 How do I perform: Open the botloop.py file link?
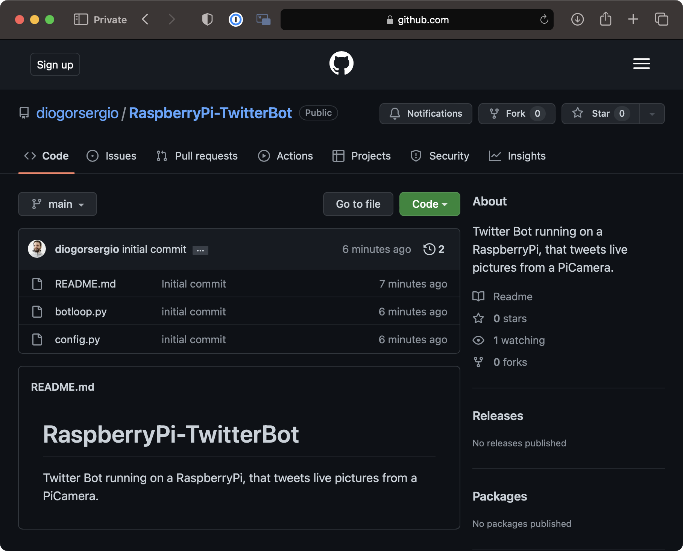pos(81,312)
